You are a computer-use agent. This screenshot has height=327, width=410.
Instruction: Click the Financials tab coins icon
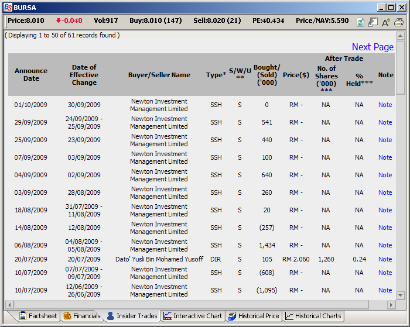67,316
